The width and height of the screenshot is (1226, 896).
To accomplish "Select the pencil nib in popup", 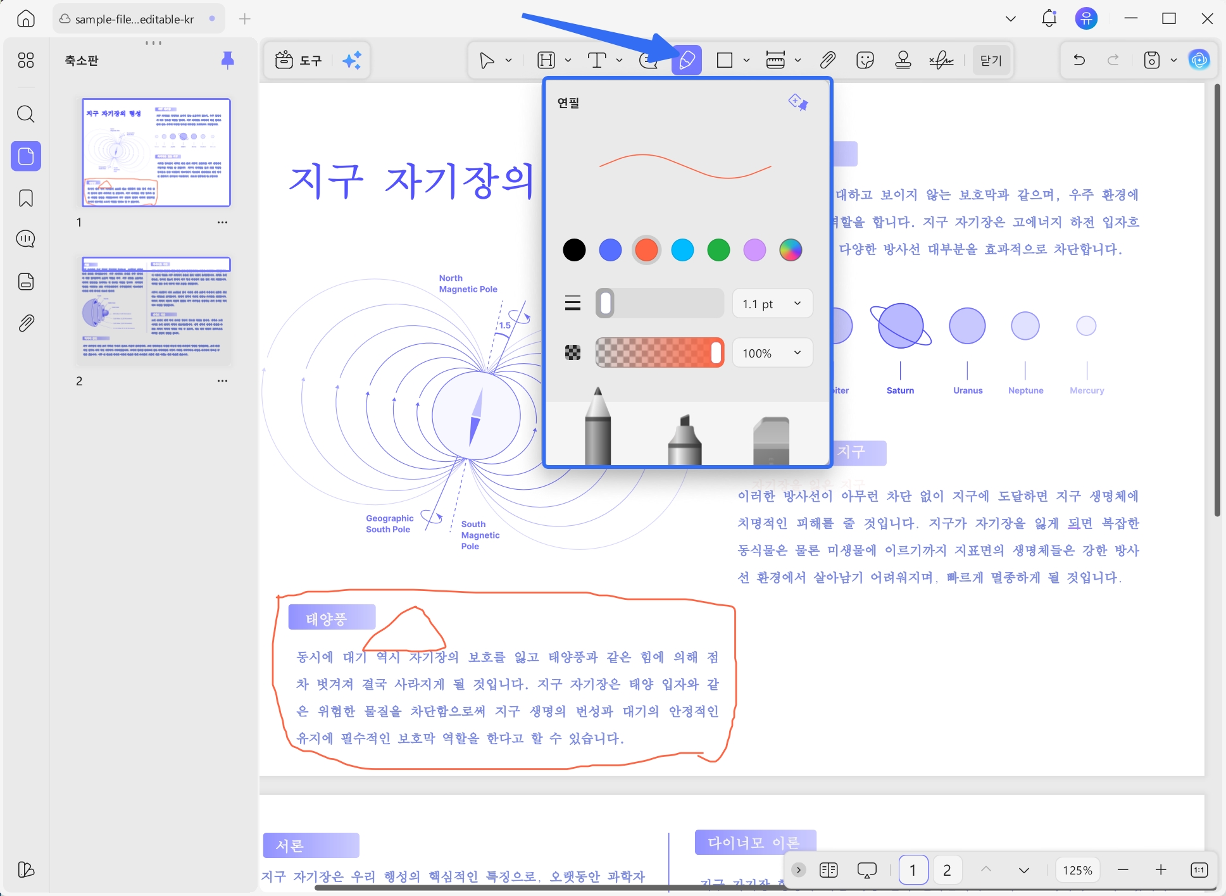I will [597, 426].
